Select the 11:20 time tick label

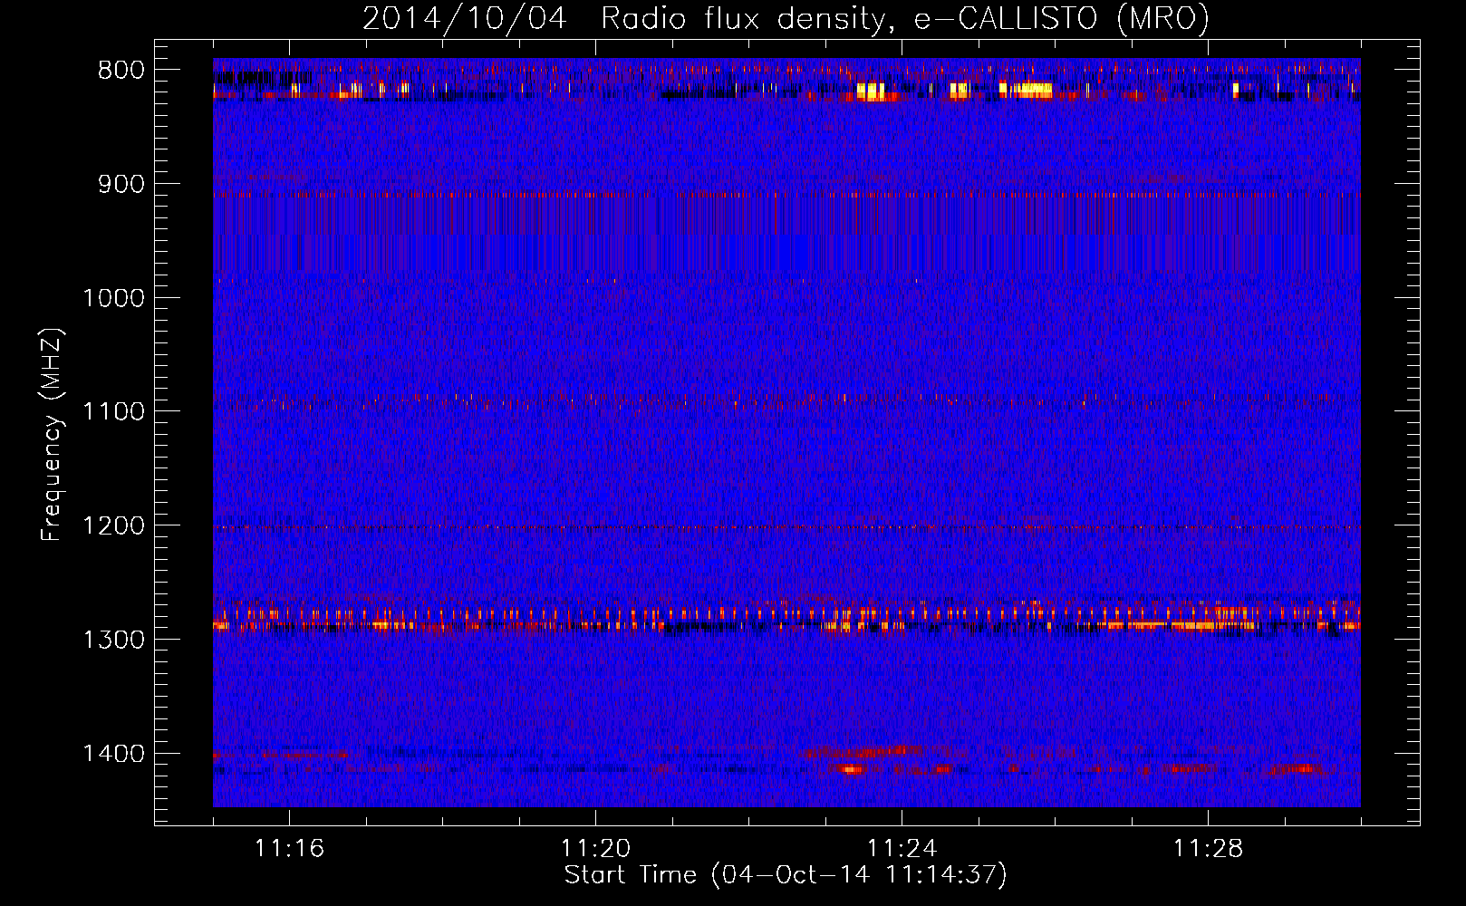(x=595, y=849)
